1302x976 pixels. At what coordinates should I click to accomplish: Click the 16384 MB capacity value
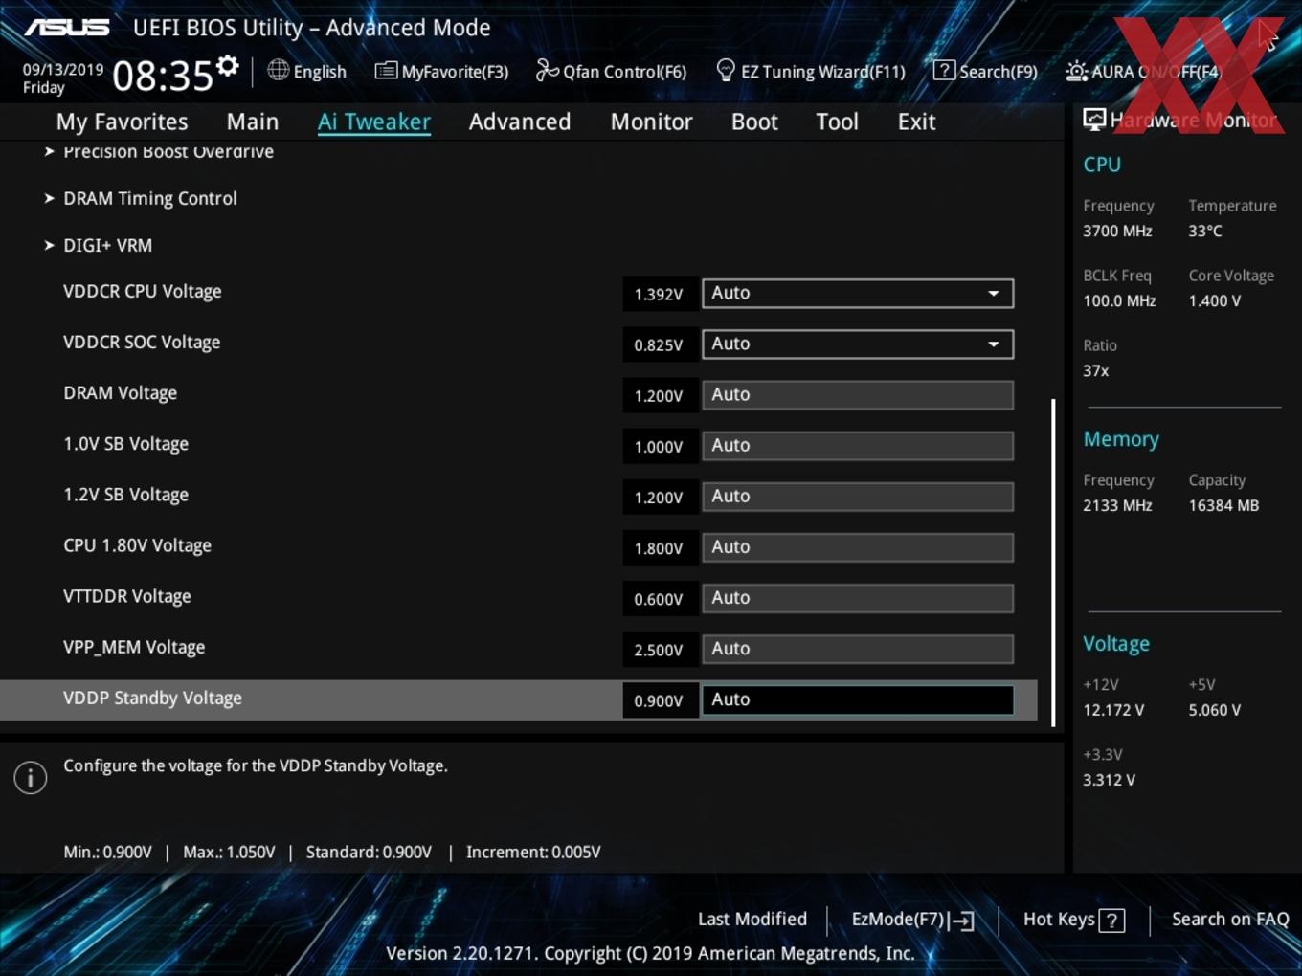click(1223, 505)
